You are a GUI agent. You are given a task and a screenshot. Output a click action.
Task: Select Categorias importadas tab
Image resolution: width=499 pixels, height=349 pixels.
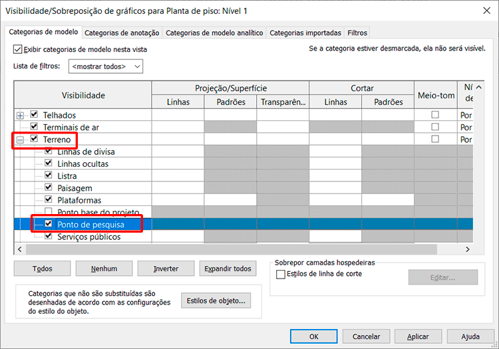pyautogui.click(x=305, y=33)
